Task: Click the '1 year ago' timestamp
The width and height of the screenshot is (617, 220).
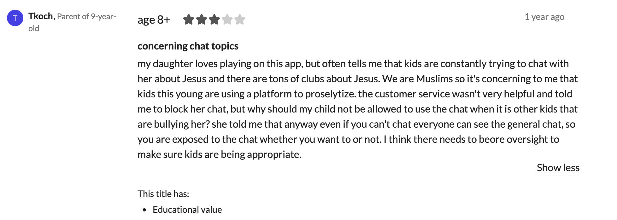Action: click(x=545, y=17)
